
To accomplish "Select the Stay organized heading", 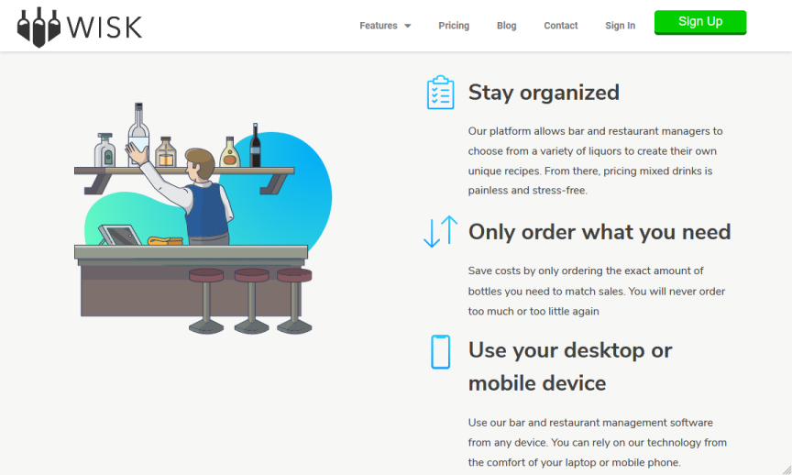I will (x=544, y=93).
